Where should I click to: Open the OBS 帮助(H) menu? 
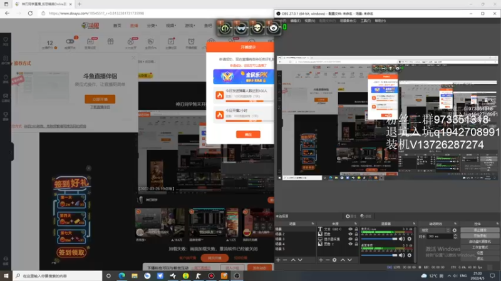[380, 21]
